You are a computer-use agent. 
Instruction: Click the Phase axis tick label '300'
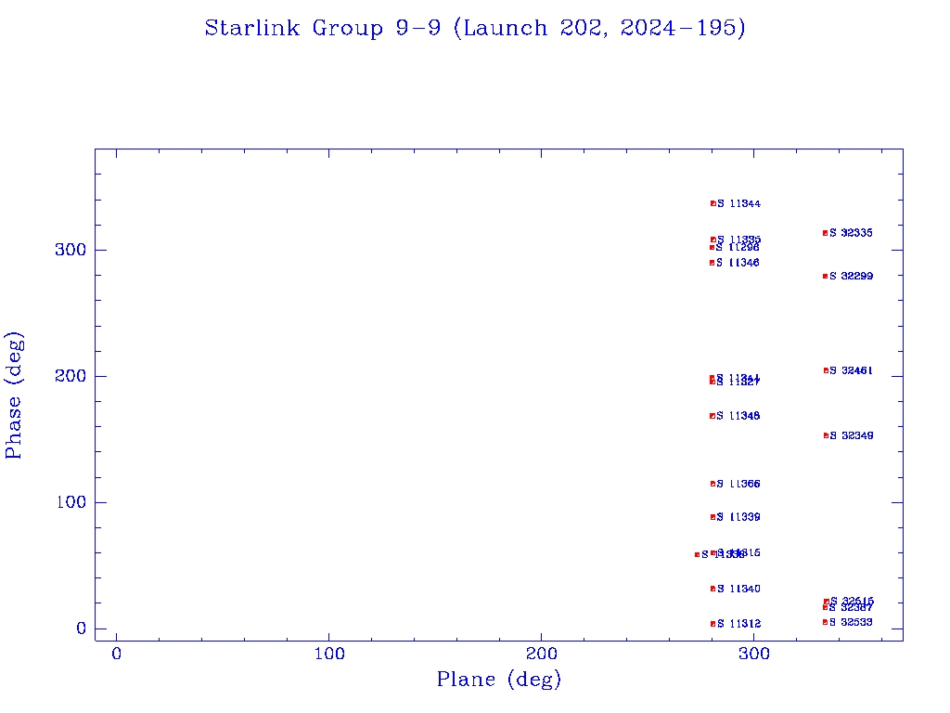click(x=71, y=250)
